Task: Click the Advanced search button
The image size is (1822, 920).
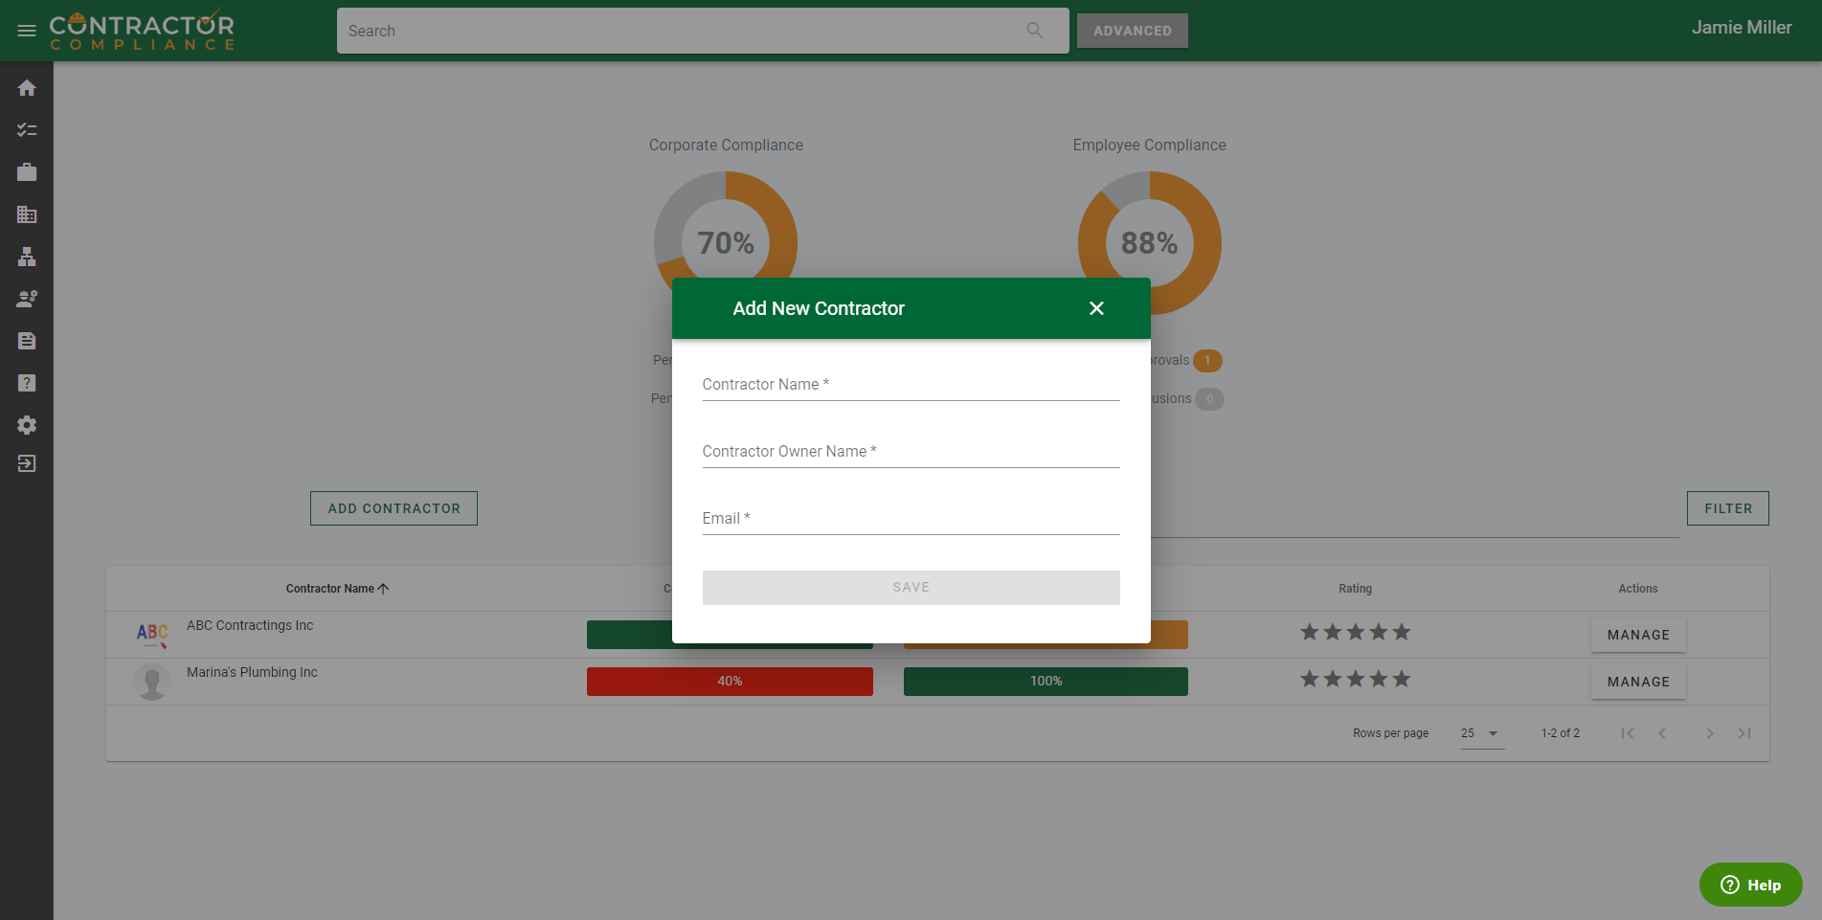Action: click(1132, 31)
